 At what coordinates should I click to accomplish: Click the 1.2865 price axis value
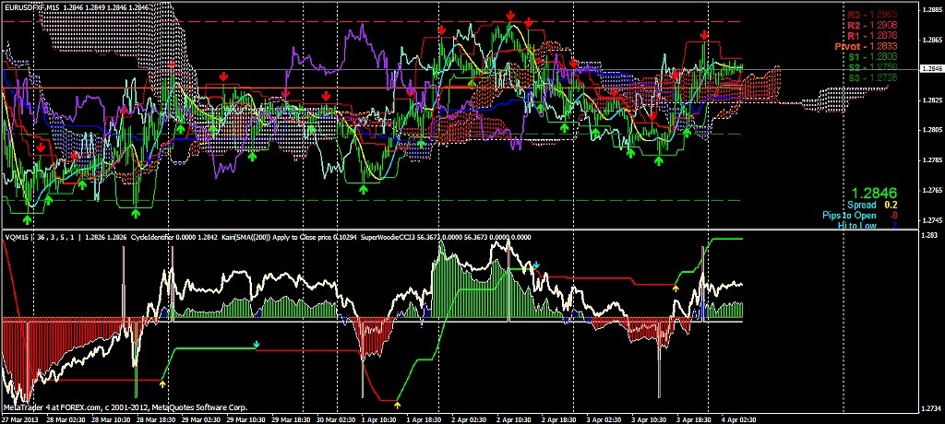[932, 39]
